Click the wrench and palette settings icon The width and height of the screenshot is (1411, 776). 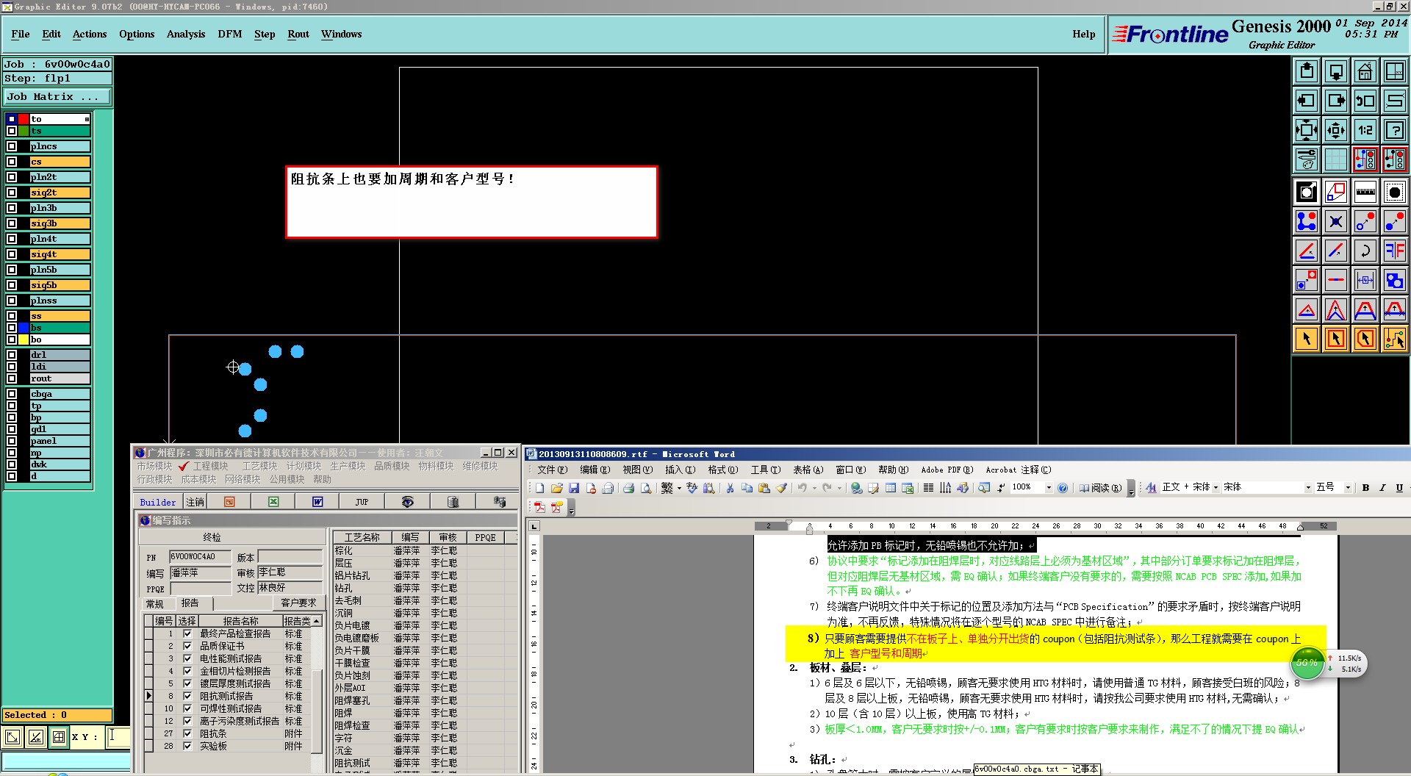[x=1306, y=159]
